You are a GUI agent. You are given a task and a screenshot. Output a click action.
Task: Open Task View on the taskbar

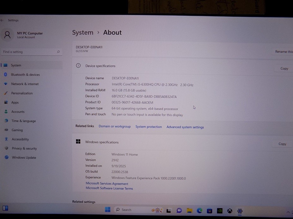(169, 210)
